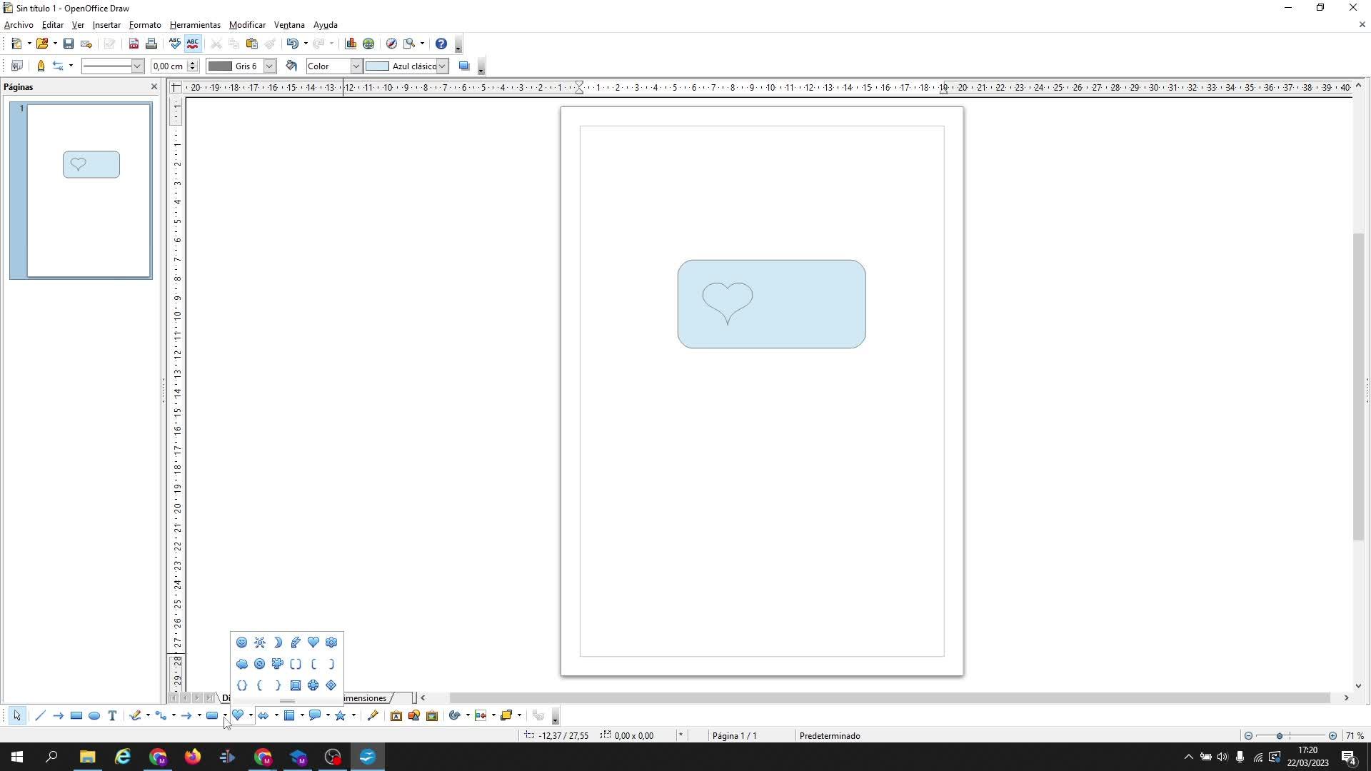Screen dimensions: 1371x771
Task: Expand the Azul clásico fill color dropdown
Action: [x=442, y=66]
